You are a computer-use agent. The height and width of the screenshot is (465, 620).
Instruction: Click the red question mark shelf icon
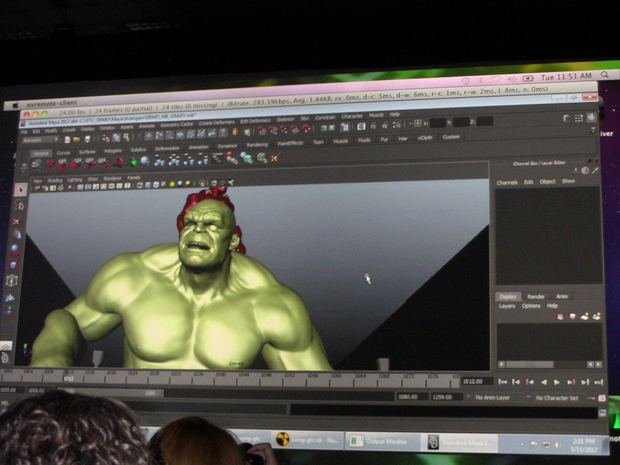[50, 164]
